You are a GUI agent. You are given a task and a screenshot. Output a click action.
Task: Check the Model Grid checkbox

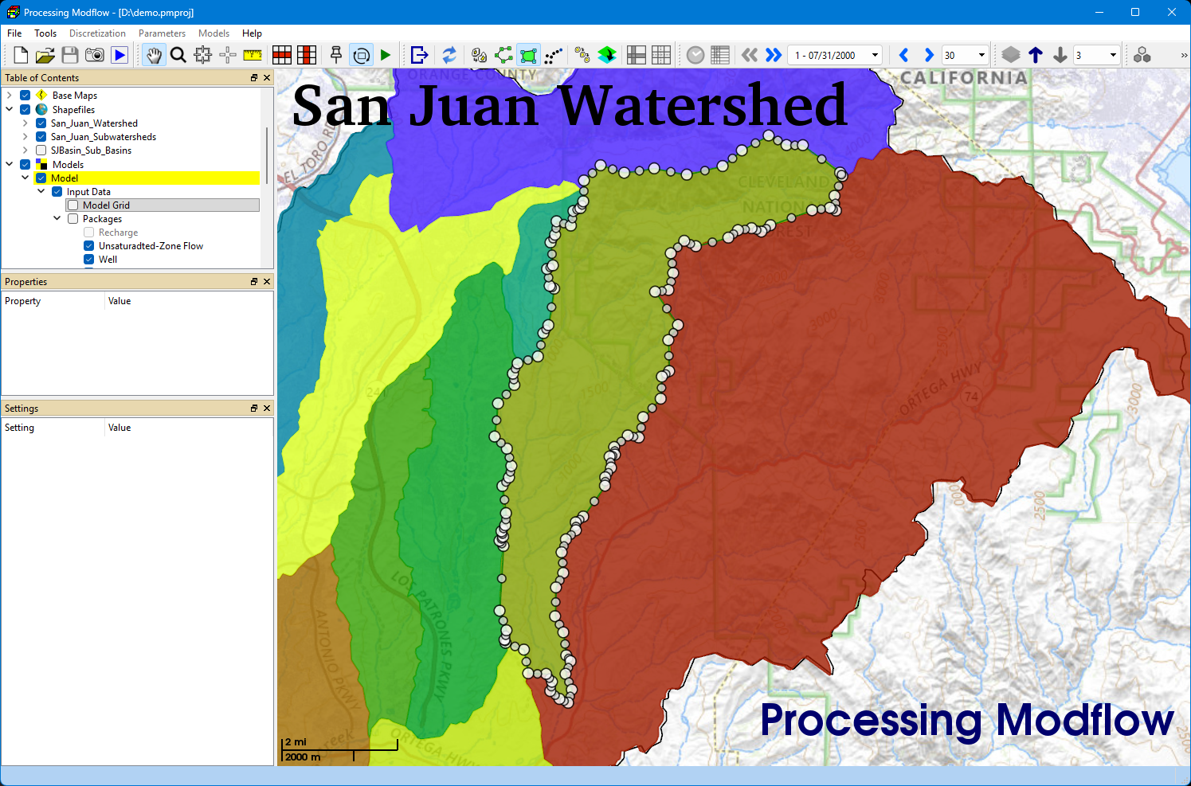(73, 205)
